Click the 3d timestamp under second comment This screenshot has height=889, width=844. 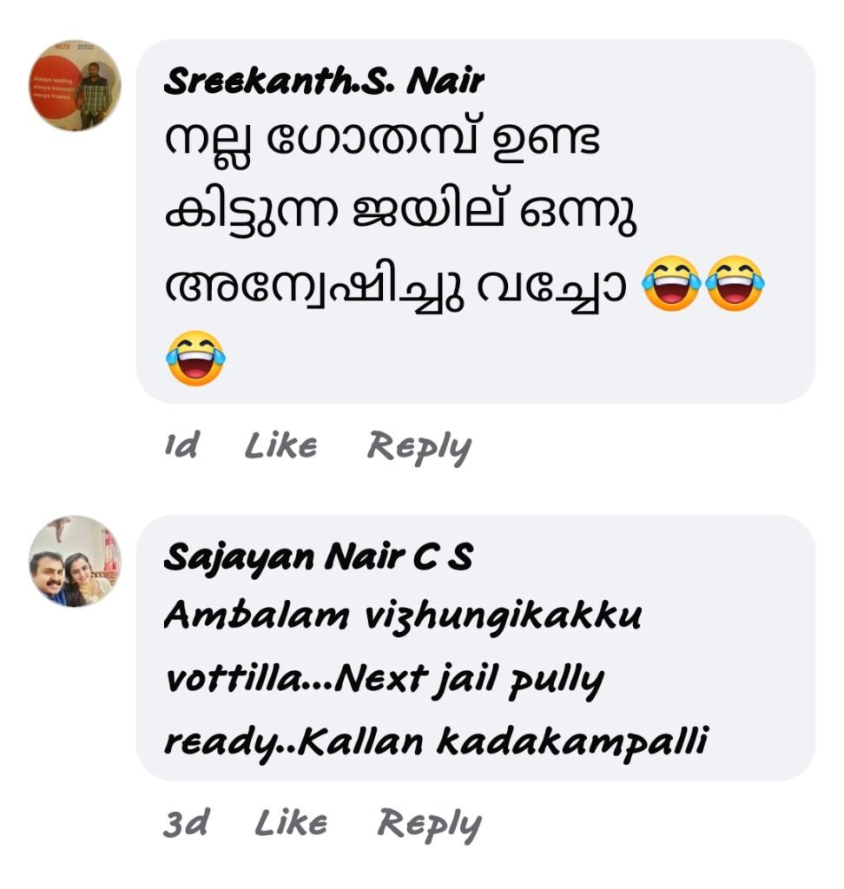pos(186,823)
